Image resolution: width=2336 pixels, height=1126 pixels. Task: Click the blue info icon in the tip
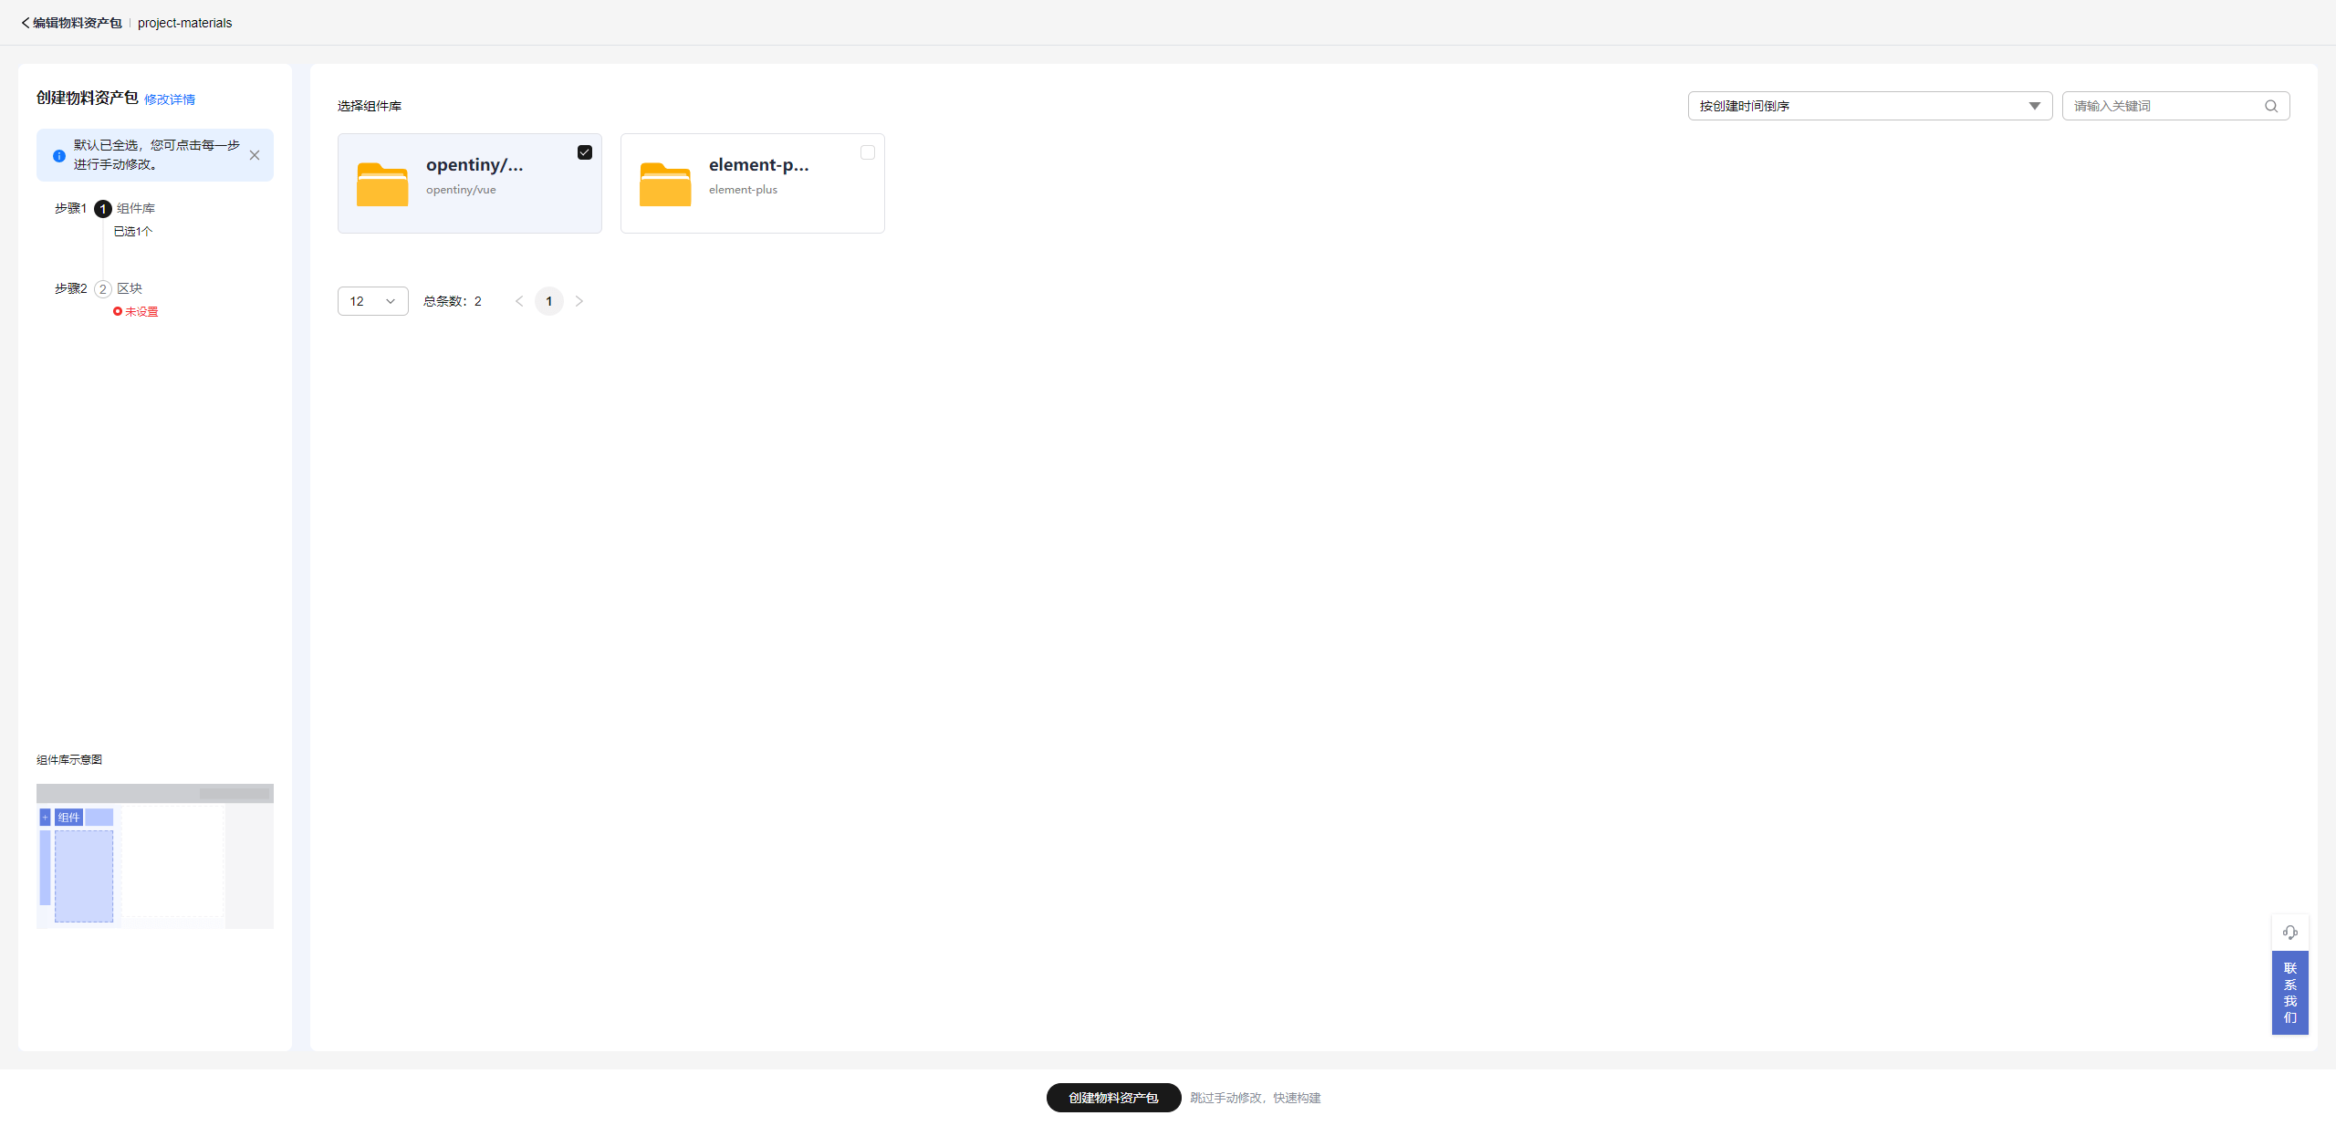click(x=59, y=156)
